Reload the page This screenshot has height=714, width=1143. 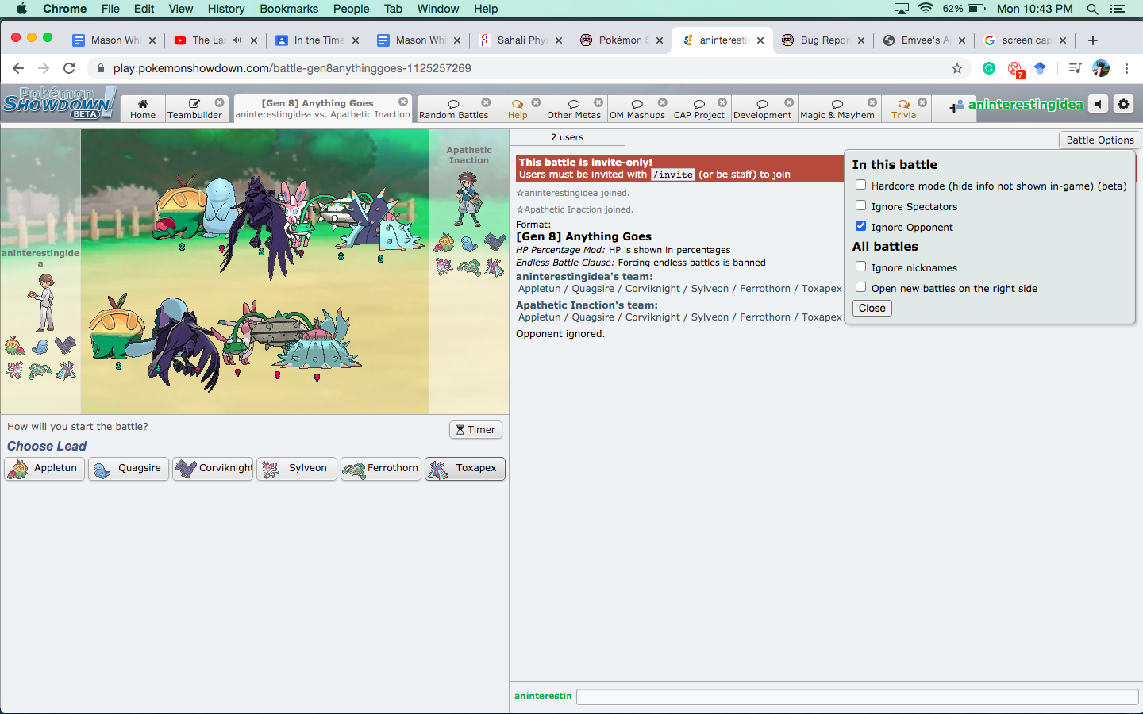(x=69, y=68)
